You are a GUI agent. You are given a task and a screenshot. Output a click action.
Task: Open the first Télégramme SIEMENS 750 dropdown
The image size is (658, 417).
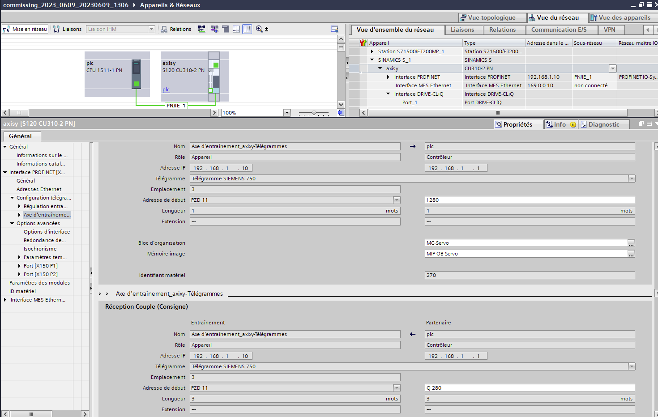click(632, 179)
